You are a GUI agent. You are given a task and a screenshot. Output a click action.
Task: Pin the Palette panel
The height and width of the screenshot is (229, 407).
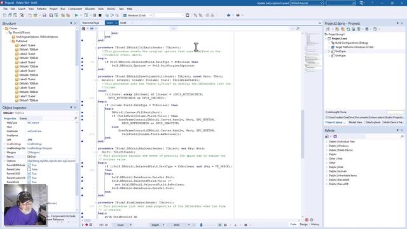pos(397,130)
